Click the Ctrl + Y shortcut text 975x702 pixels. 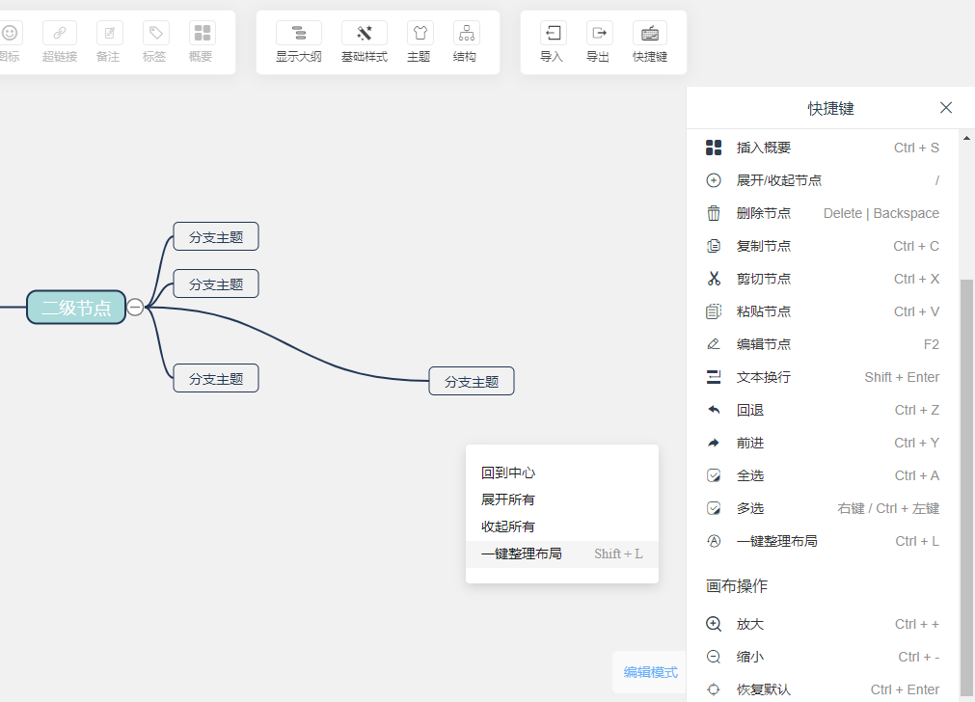917,443
